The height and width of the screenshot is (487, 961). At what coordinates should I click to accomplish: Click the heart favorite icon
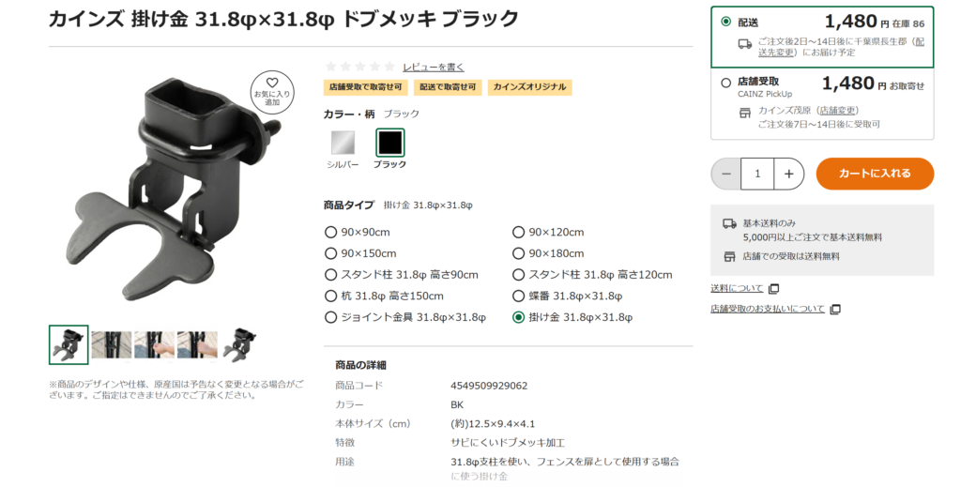272,83
